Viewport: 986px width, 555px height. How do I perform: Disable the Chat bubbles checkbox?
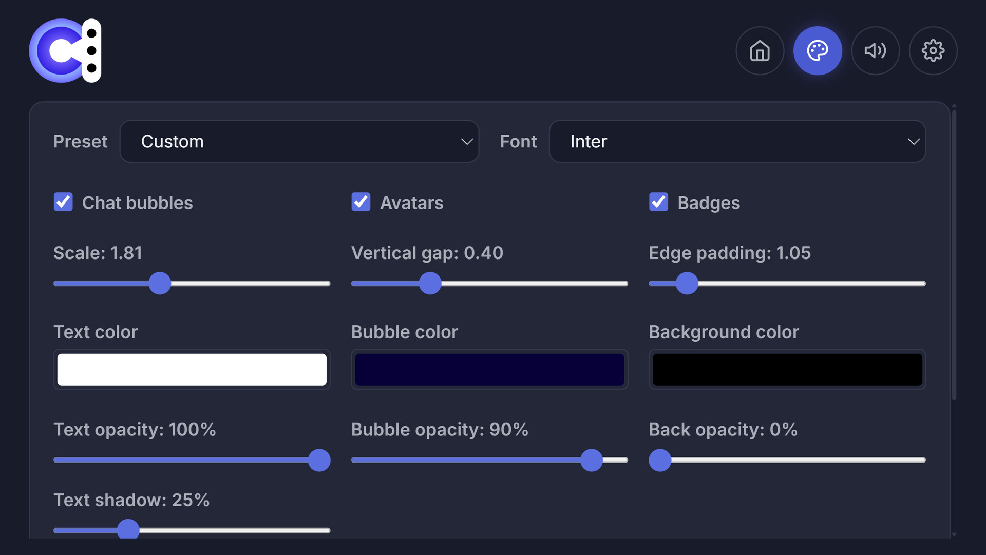(x=63, y=202)
